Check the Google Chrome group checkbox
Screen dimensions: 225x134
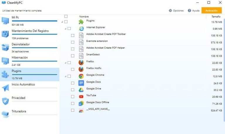pyautogui.click(x=69, y=76)
